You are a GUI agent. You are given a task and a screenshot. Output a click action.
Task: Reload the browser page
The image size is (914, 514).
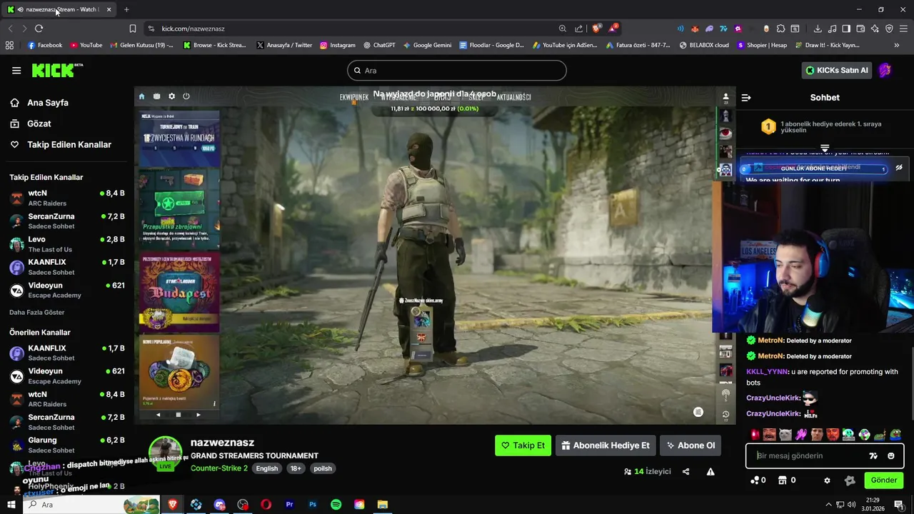pyautogui.click(x=39, y=29)
